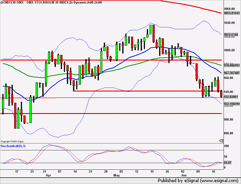The width and height of the screenshot is (241, 184).
Task: Click date label 16 on time axis
Action: (x=214, y=172)
